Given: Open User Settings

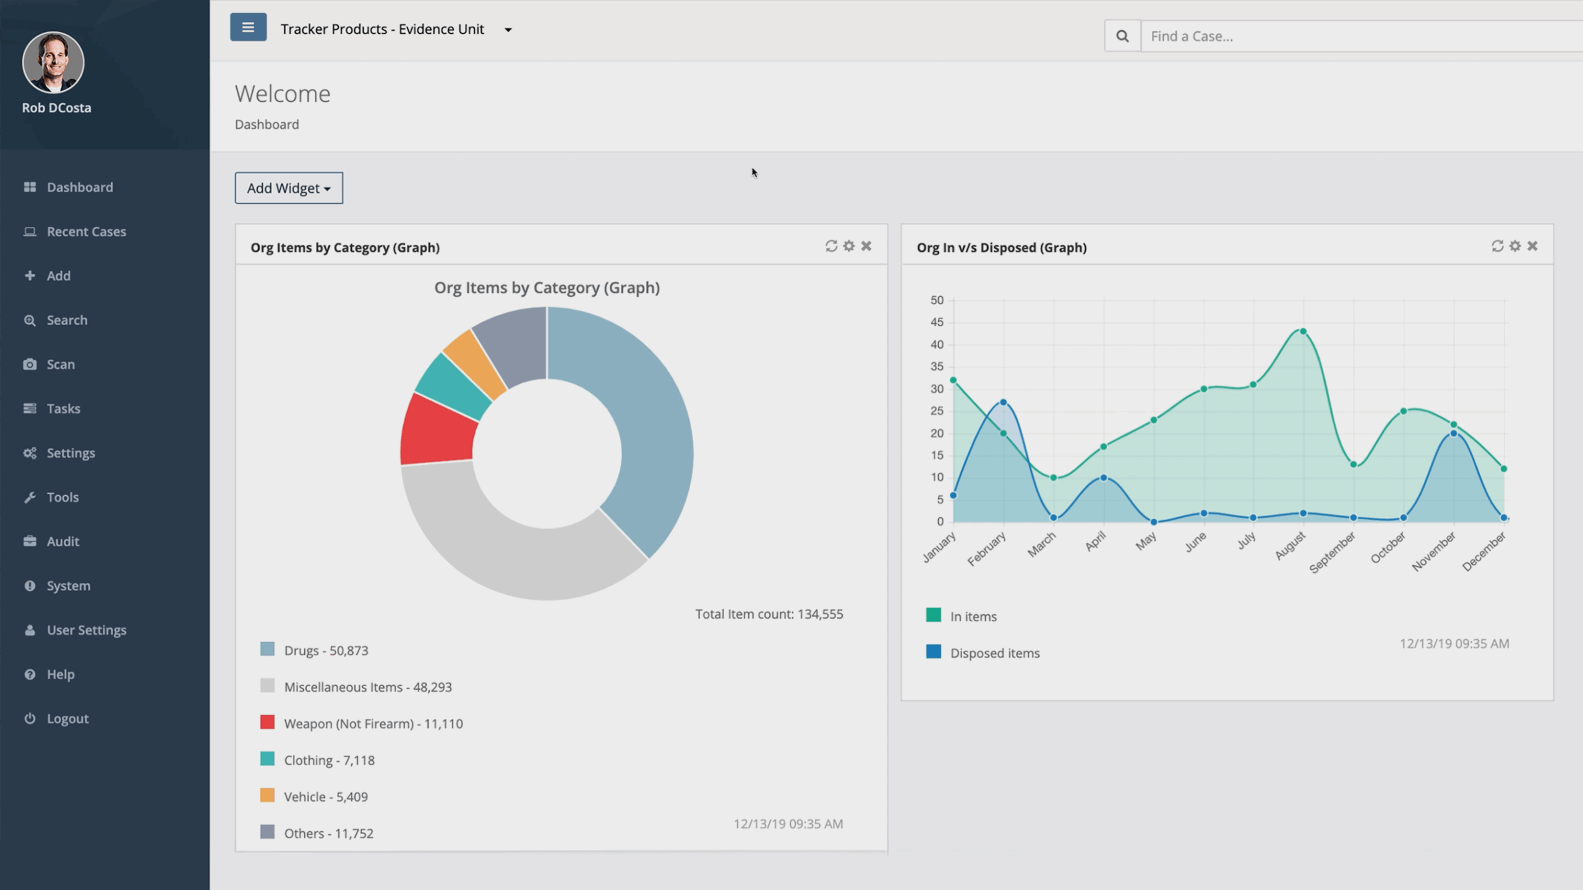Looking at the screenshot, I should pyautogui.click(x=86, y=630).
